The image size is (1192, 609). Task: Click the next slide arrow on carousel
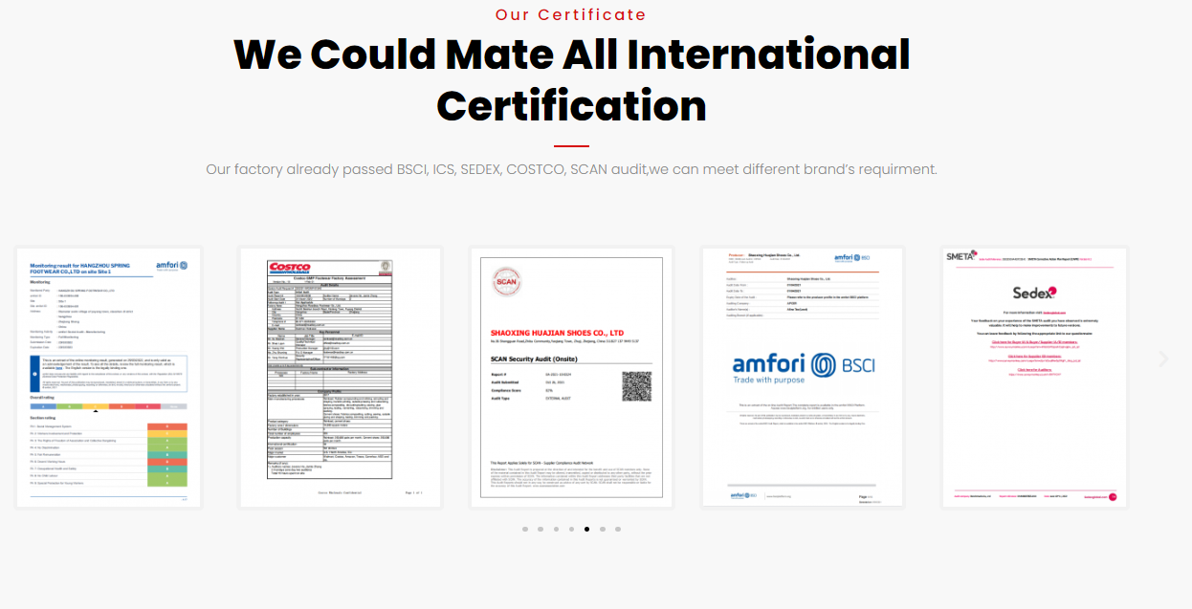(1163, 359)
